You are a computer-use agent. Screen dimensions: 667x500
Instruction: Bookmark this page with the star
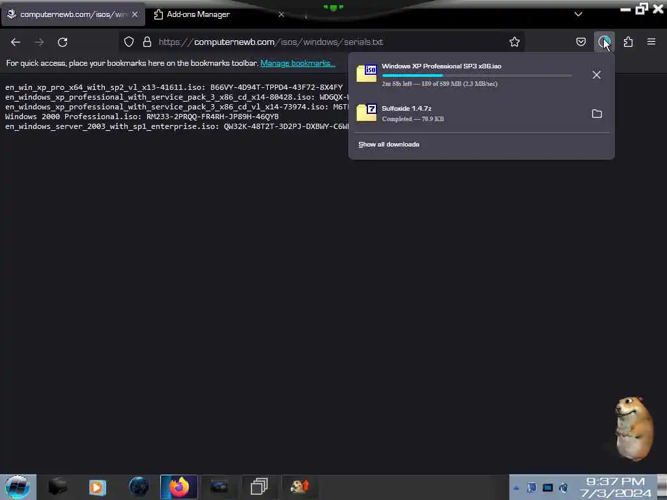coord(515,42)
